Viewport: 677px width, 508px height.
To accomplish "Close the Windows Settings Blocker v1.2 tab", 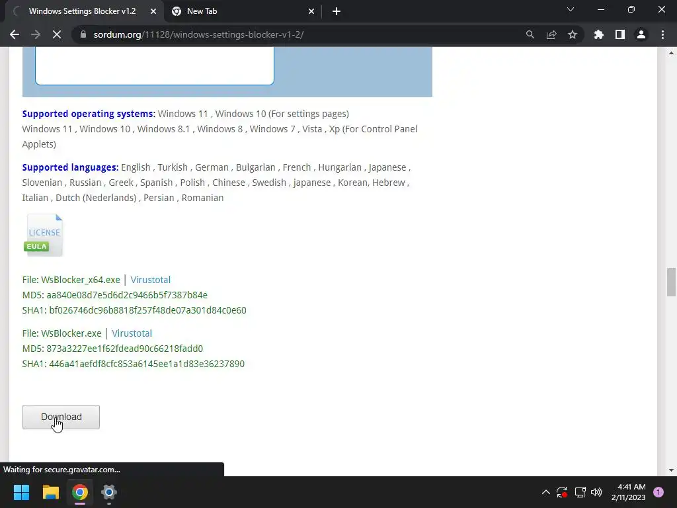I will point(153,11).
